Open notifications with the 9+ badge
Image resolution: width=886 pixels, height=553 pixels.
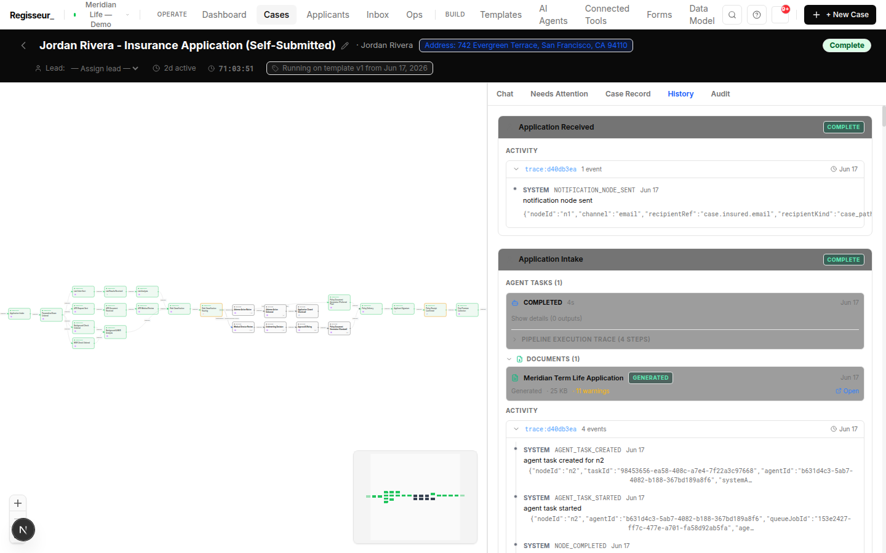click(781, 14)
